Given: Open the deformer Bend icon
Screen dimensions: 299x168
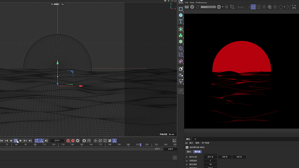Looking at the screenshot, I should (181, 55).
